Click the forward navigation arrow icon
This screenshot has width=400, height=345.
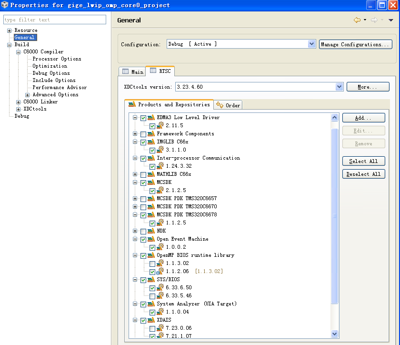click(x=374, y=20)
